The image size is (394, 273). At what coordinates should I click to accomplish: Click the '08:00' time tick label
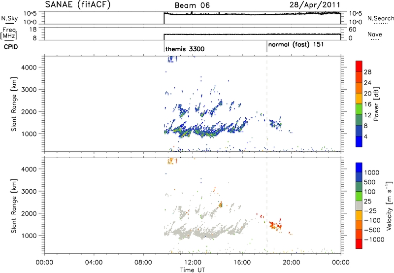point(143,263)
